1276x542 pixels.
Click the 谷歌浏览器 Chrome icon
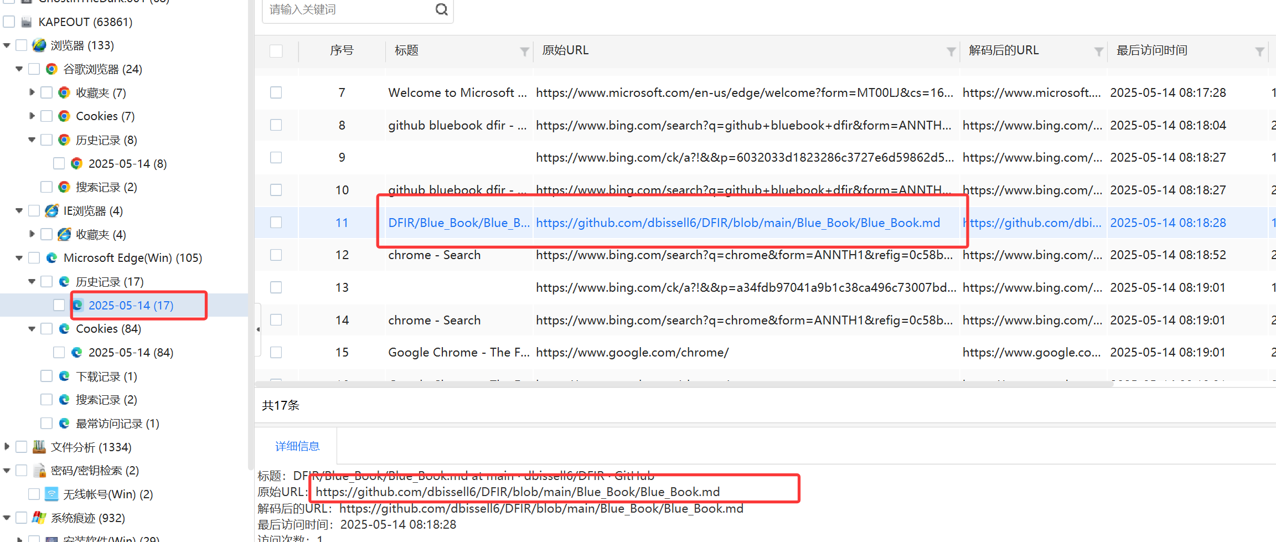click(51, 69)
